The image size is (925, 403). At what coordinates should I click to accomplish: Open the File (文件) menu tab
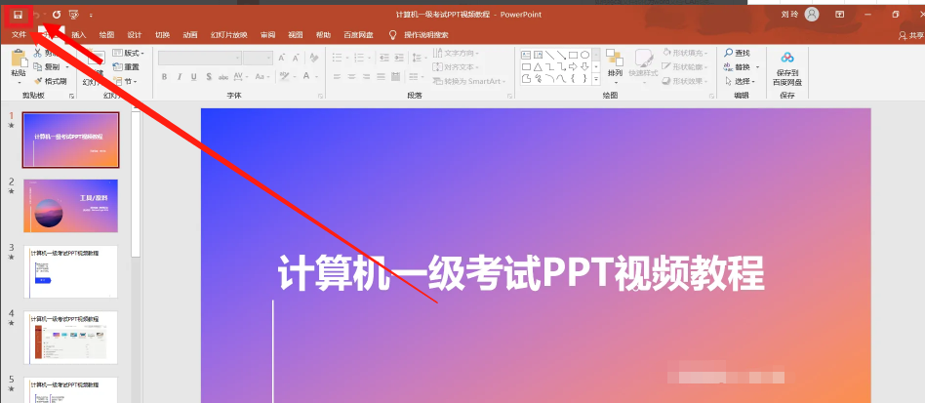pos(19,34)
